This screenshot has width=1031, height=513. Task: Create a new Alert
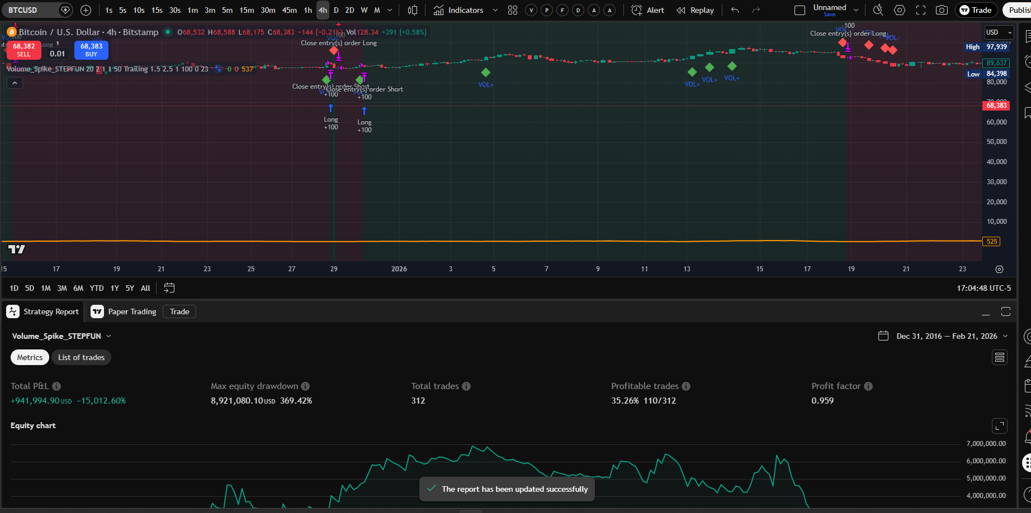[x=647, y=10]
